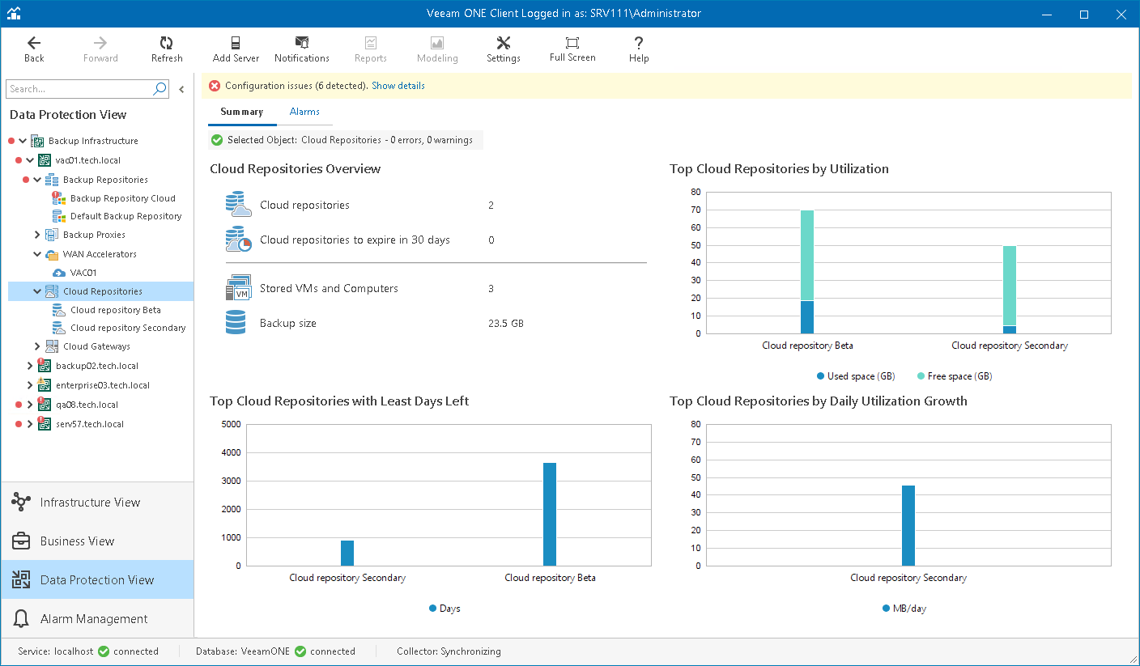Click the 'Backup size' value 23.5 GB

[x=506, y=324]
